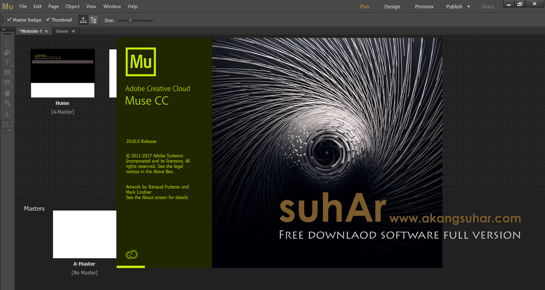This screenshot has height=290, width=545.
Task: Select the Home page thumbnail
Action: pyautogui.click(x=63, y=73)
